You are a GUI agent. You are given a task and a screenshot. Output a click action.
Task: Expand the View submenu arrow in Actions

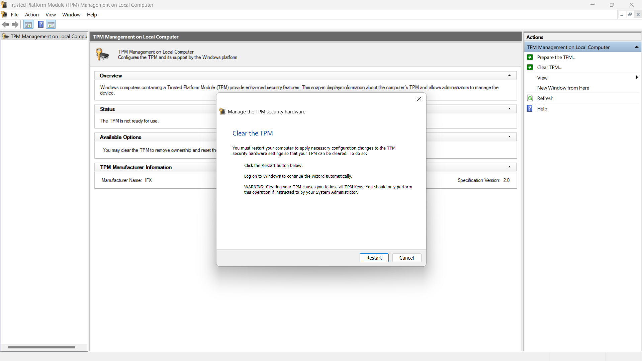(637, 77)
